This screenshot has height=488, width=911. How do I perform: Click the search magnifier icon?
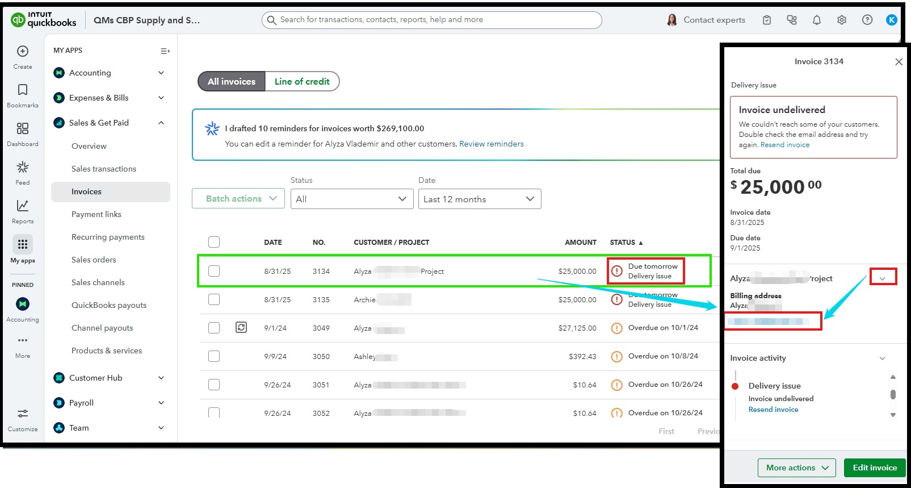(x=272, y=20)
